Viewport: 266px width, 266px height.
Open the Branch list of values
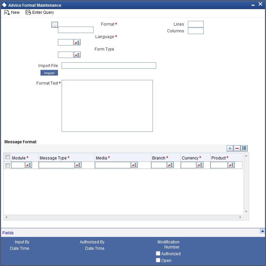(170, 165)
